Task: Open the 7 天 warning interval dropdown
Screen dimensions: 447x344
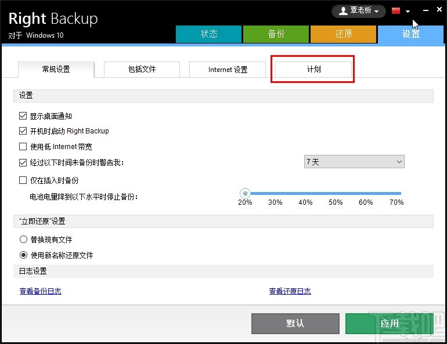Action: coord(354,162)
